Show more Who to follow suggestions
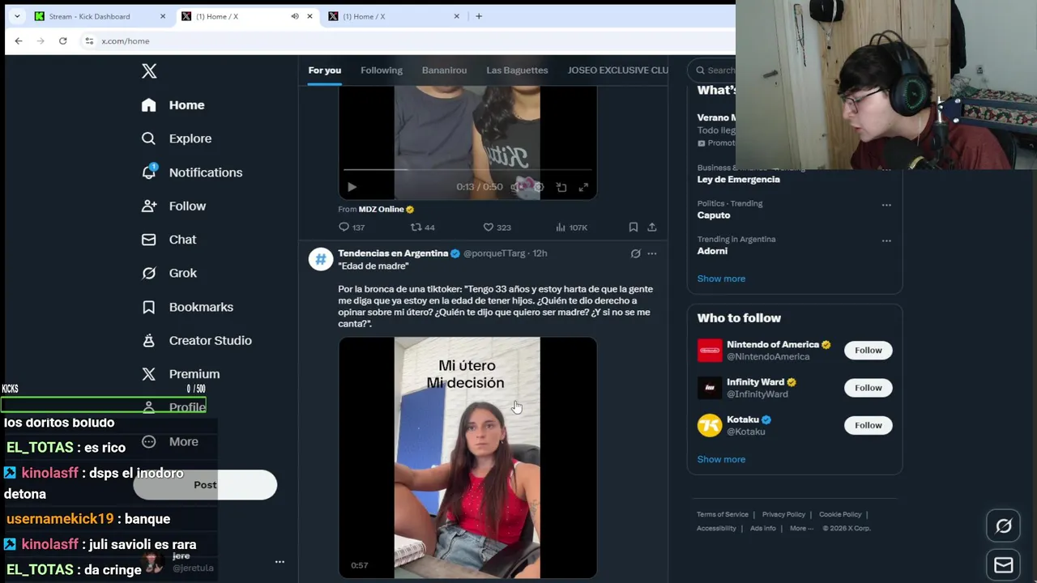 pos(721,459)
